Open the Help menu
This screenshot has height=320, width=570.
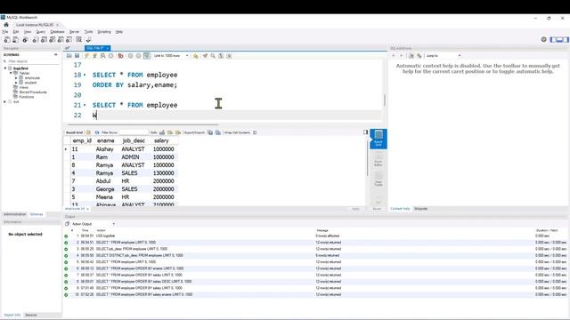click(x=118, y=32)
